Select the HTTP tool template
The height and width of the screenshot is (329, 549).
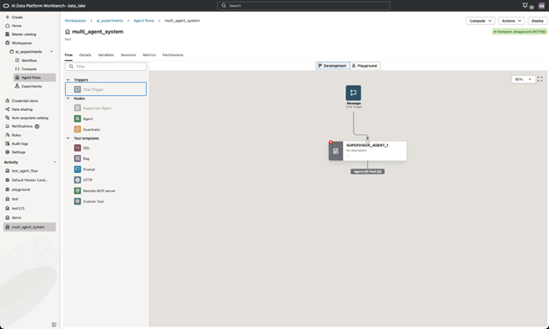pos(83,180)
